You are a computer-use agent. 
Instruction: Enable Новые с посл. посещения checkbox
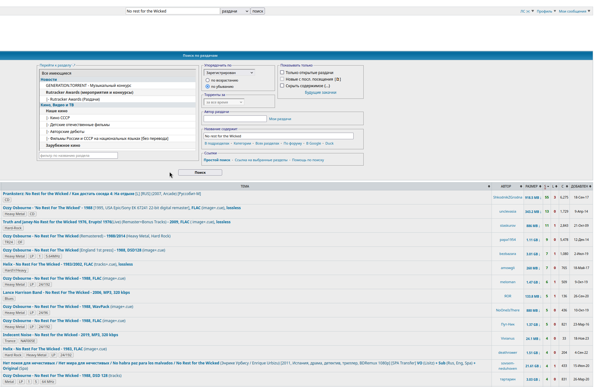pyautogui.click(x=282, y=79)
